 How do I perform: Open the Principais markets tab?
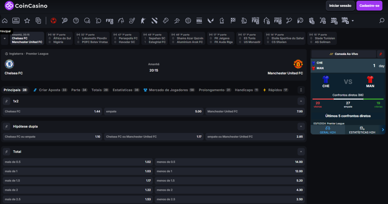point(15,90)
